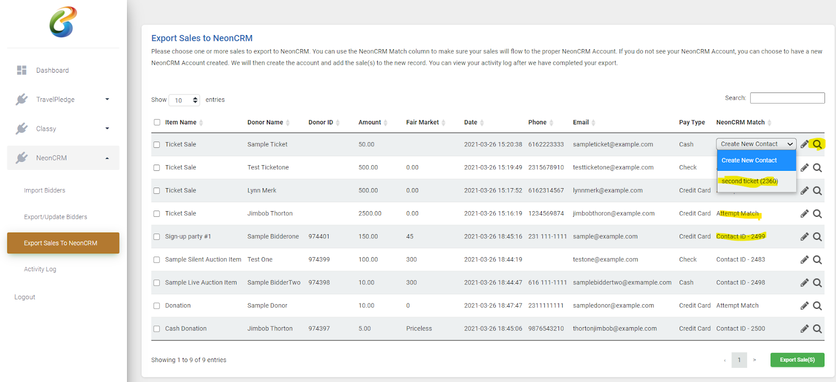Go to pagination page 1
This screenshot has height=382, width=836.
pyautogui.click(x=739, y=360)
